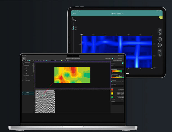172x132 pixels.
Task: Collapse the X Direction tree group
Action: pyautogui.click(x=24, y=65)
